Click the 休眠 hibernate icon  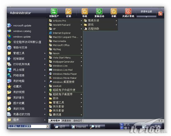pos(114,11)
